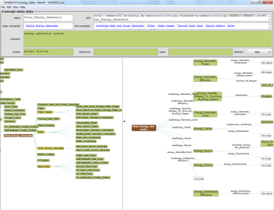Viewport: 274px width, 210px height.
Task: Click the Name field with Final_Energy_Generator
Action: [48, 18]
